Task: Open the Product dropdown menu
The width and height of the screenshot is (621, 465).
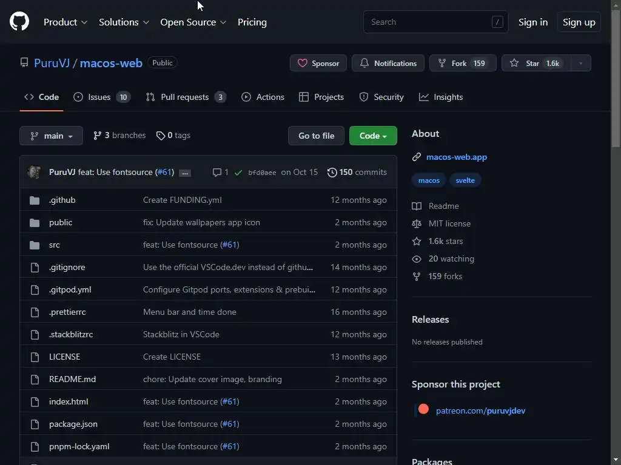Action: coord(65,22)
